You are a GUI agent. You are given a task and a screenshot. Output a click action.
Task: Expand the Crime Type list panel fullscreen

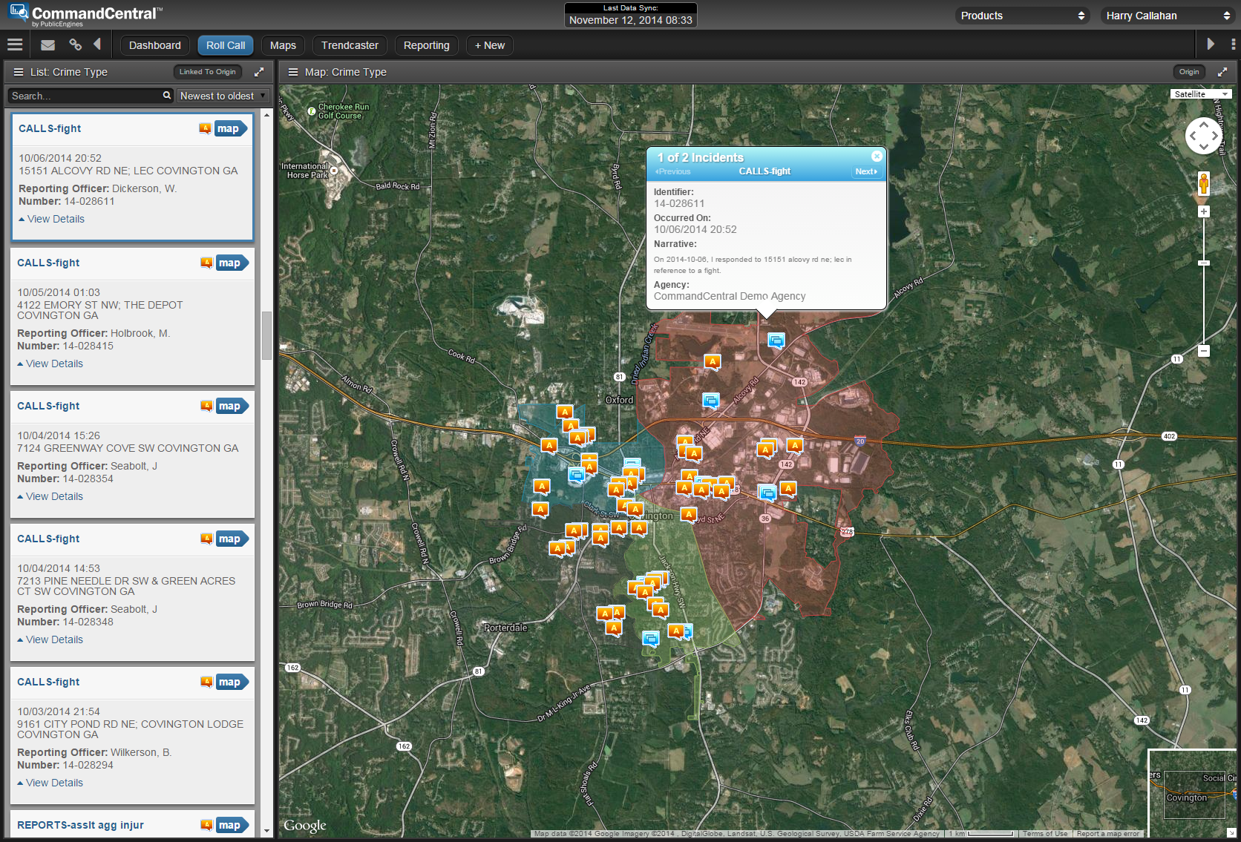coord(259,72)
